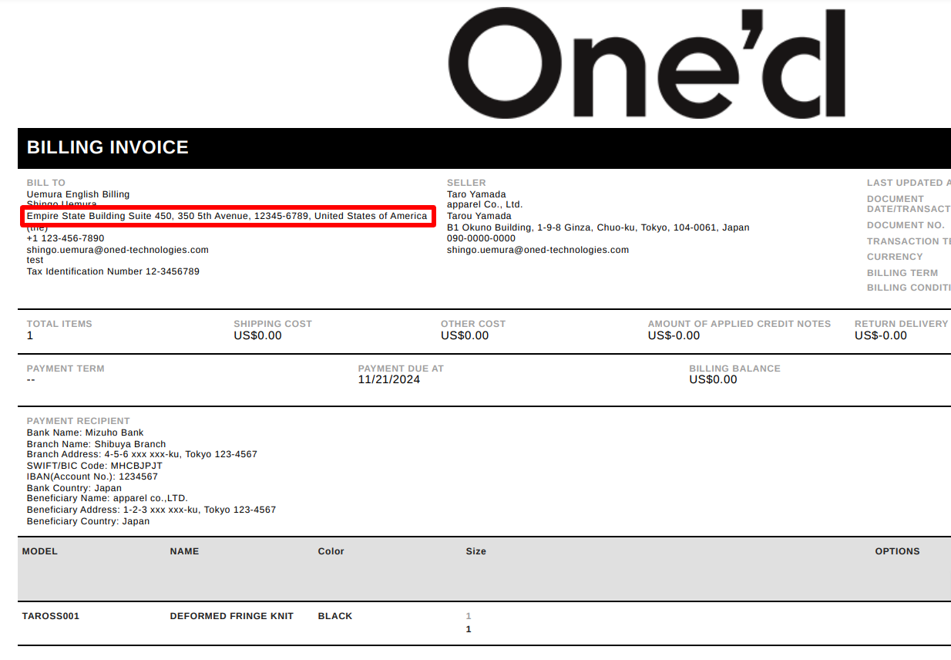
Task: Click the NAME column header
Action: [x=185, y=551]
